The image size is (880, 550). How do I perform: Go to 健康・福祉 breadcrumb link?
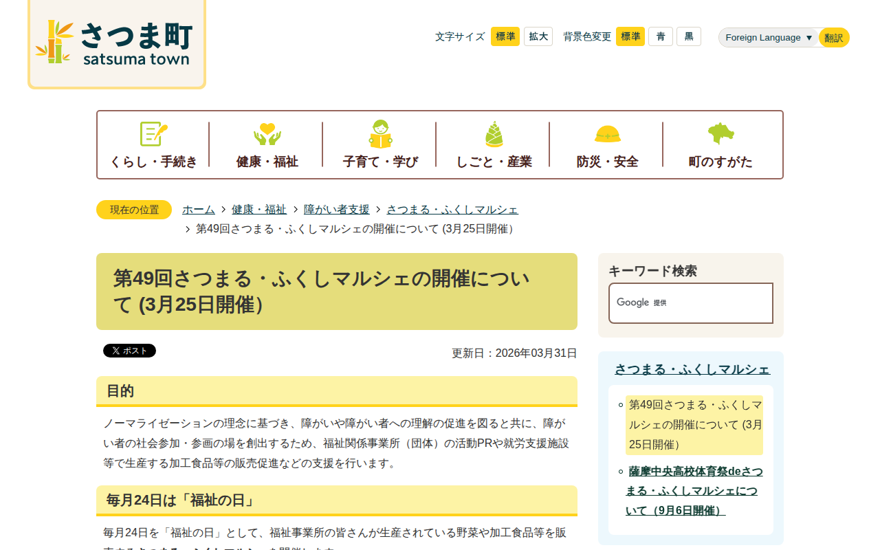coord(259,210)
